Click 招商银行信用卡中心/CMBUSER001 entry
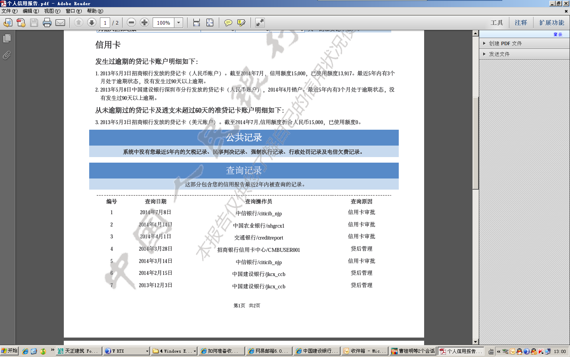 pos(259,250)
